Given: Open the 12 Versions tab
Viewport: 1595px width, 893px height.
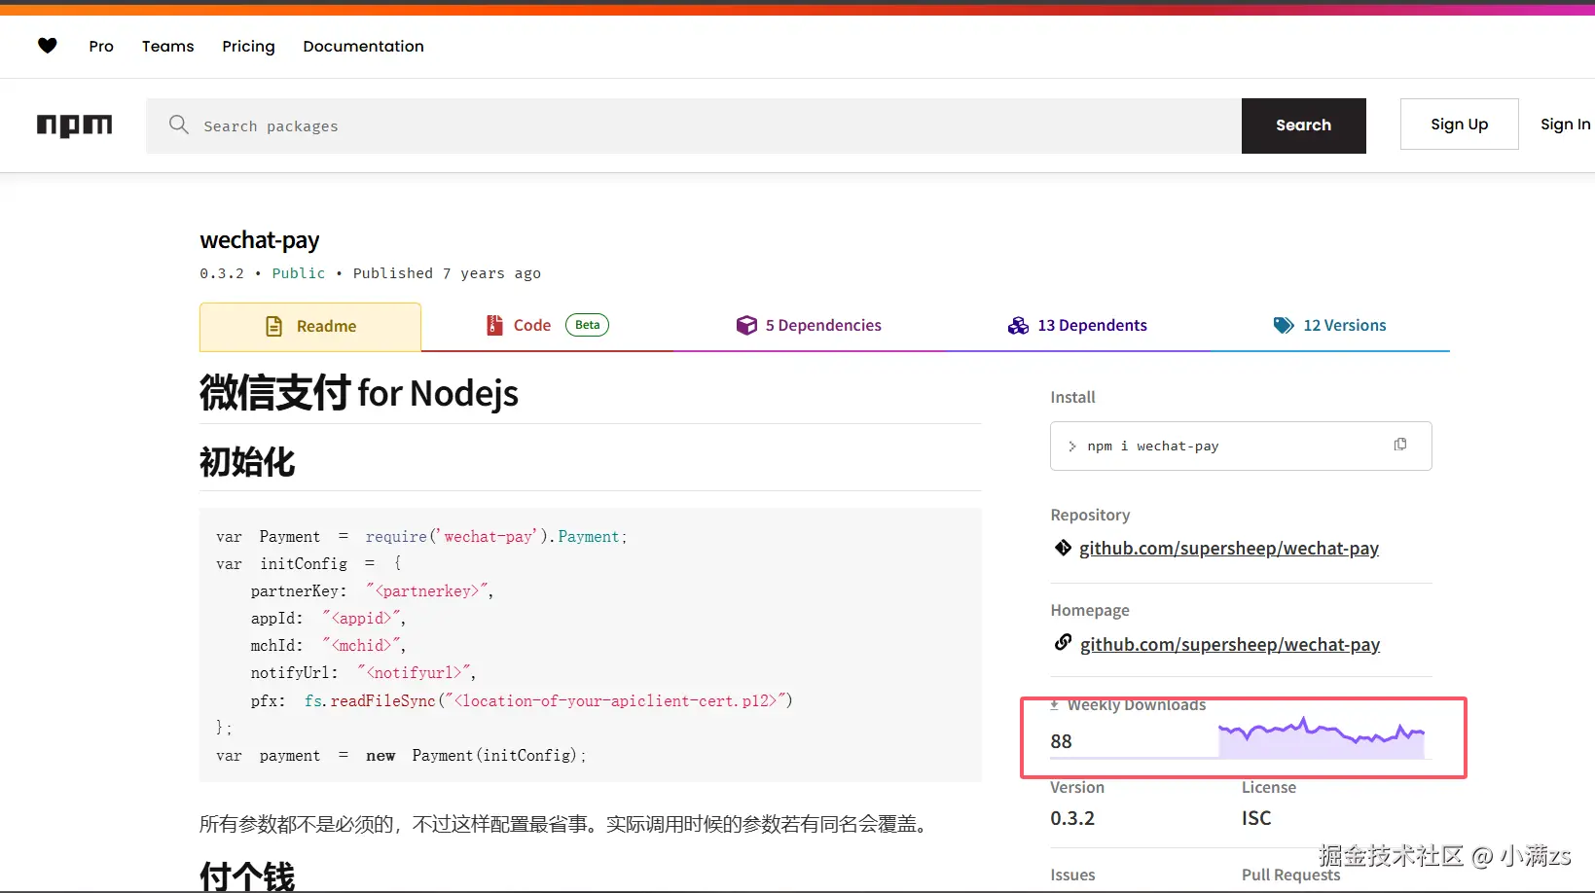Looking at the screenshot, I should [x=1330, y=326].
